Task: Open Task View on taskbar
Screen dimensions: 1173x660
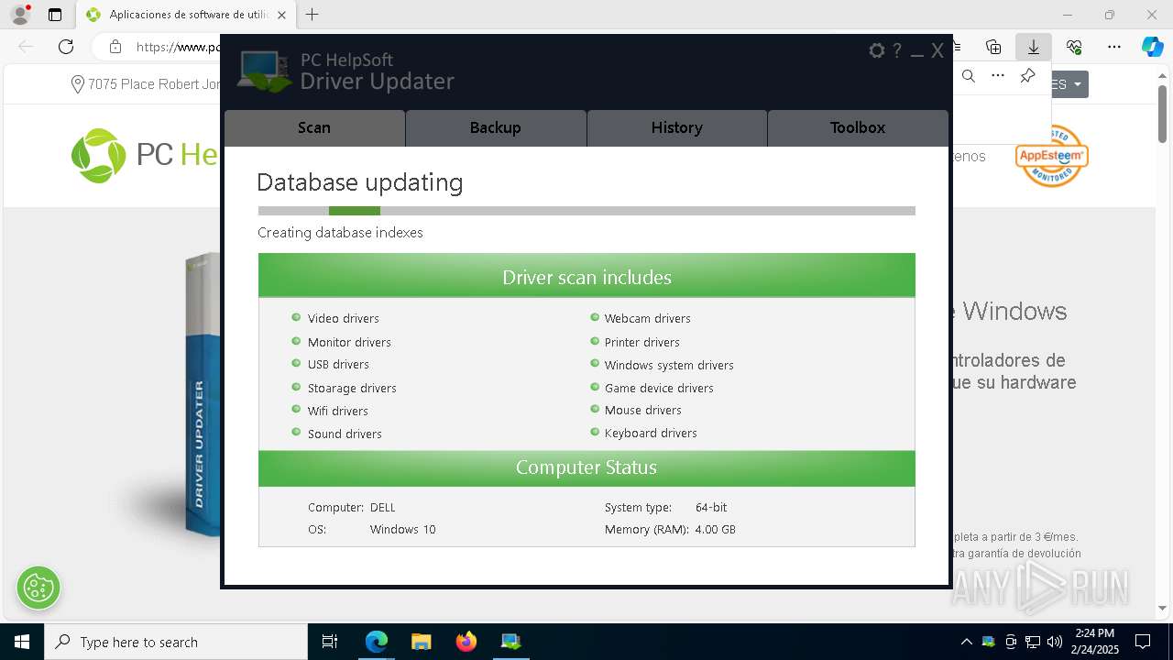Action: 330,642
